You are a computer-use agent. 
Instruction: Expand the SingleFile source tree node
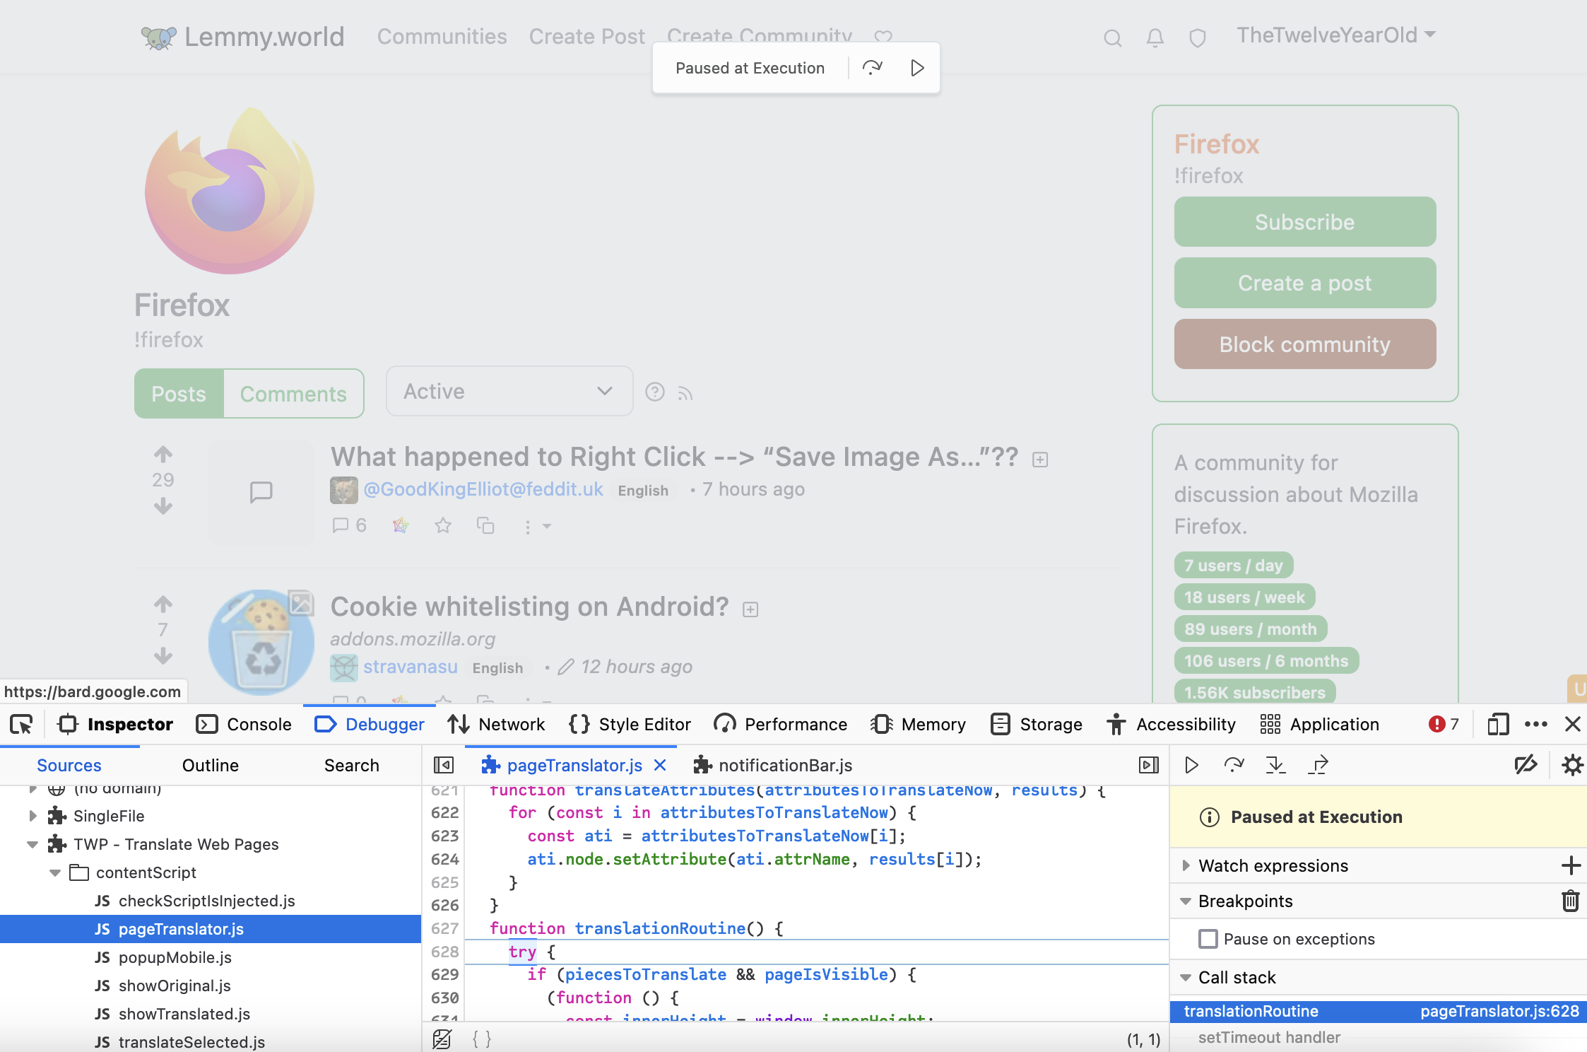[33, 816]
